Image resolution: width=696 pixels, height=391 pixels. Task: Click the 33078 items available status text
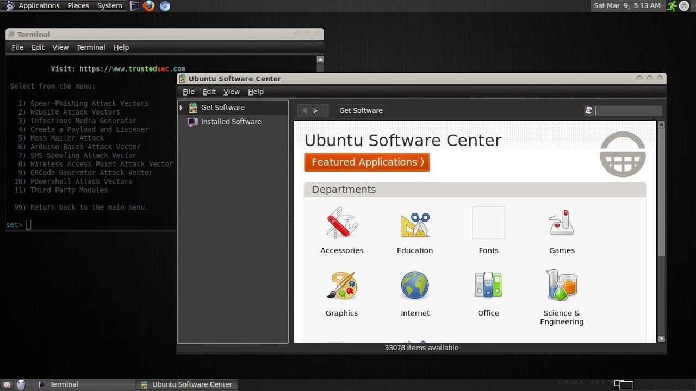[x=421, y=348]
